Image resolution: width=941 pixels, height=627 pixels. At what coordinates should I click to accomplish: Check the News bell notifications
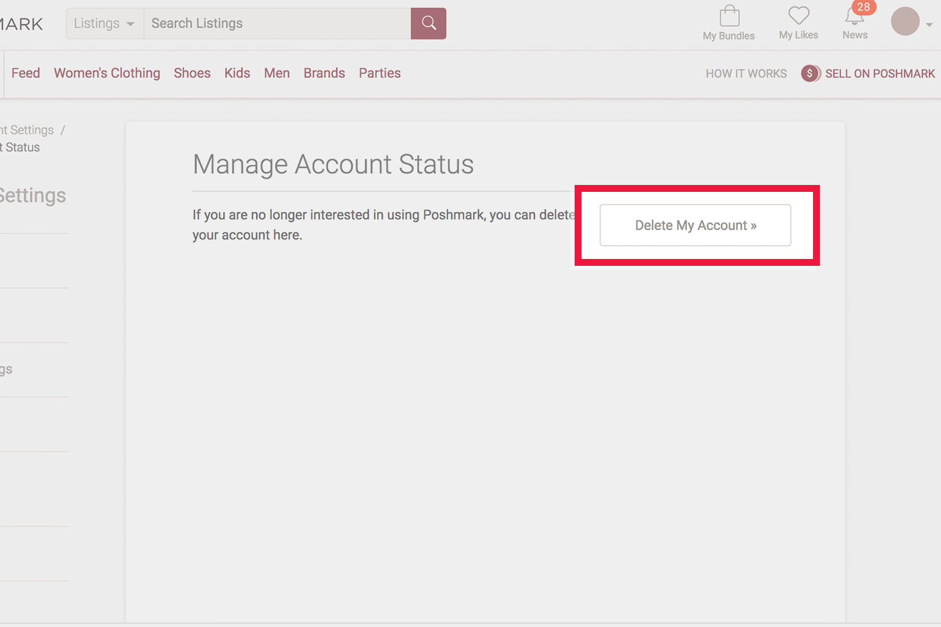click(x=854, y=16)
